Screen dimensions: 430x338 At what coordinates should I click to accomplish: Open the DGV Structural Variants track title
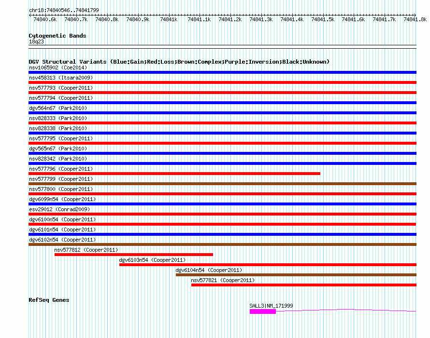179,62
